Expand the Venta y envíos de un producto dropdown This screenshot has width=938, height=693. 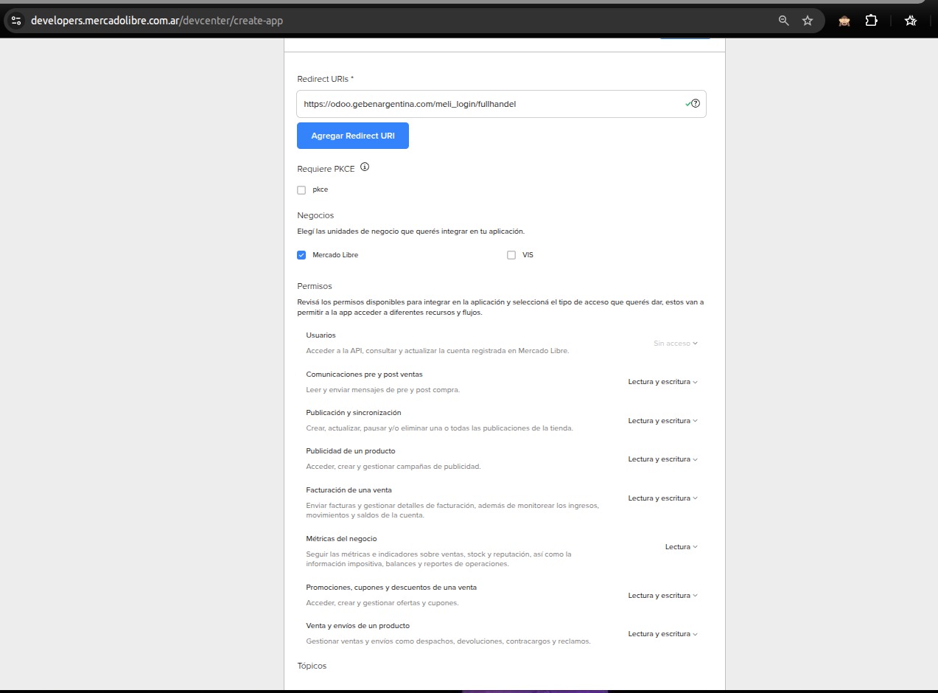coord(662,633)
